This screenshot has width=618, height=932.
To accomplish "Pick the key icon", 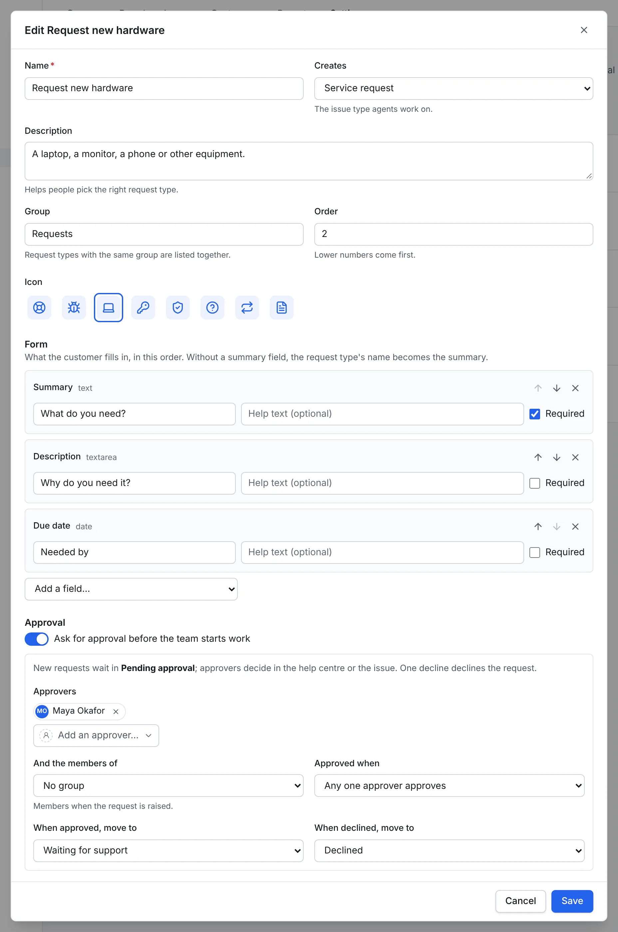I will (x=143, y=308).
